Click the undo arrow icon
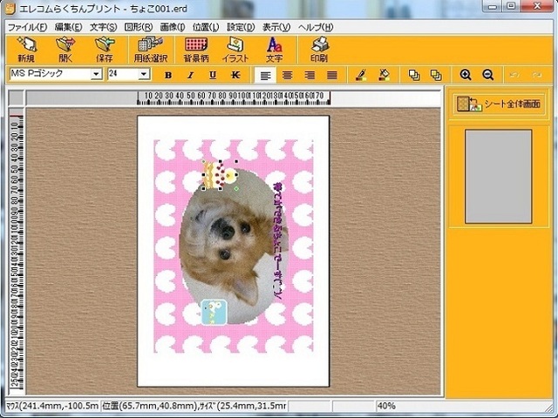 [x=514, y=75]
